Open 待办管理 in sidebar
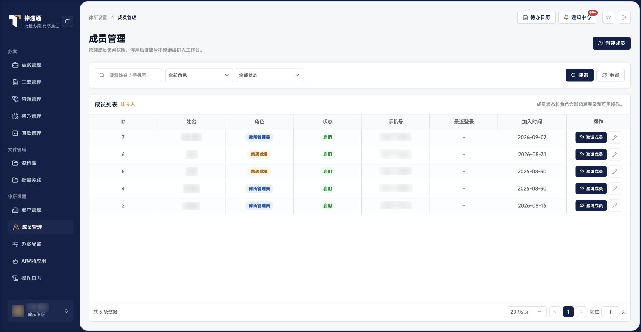 pyautogui.click(x=41, y=116)
